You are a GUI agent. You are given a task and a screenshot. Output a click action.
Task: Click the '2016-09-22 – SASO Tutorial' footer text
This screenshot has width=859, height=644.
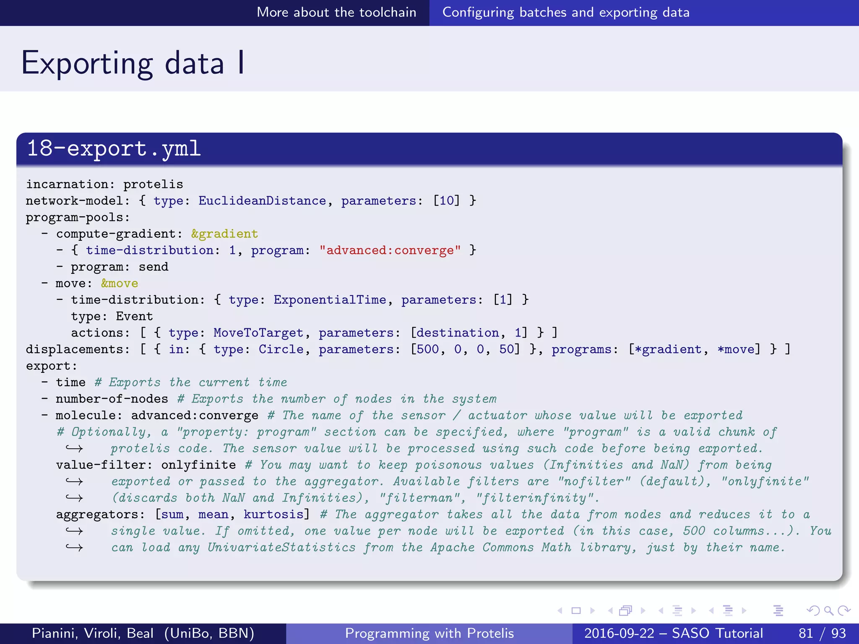click(x=673, y=633)
